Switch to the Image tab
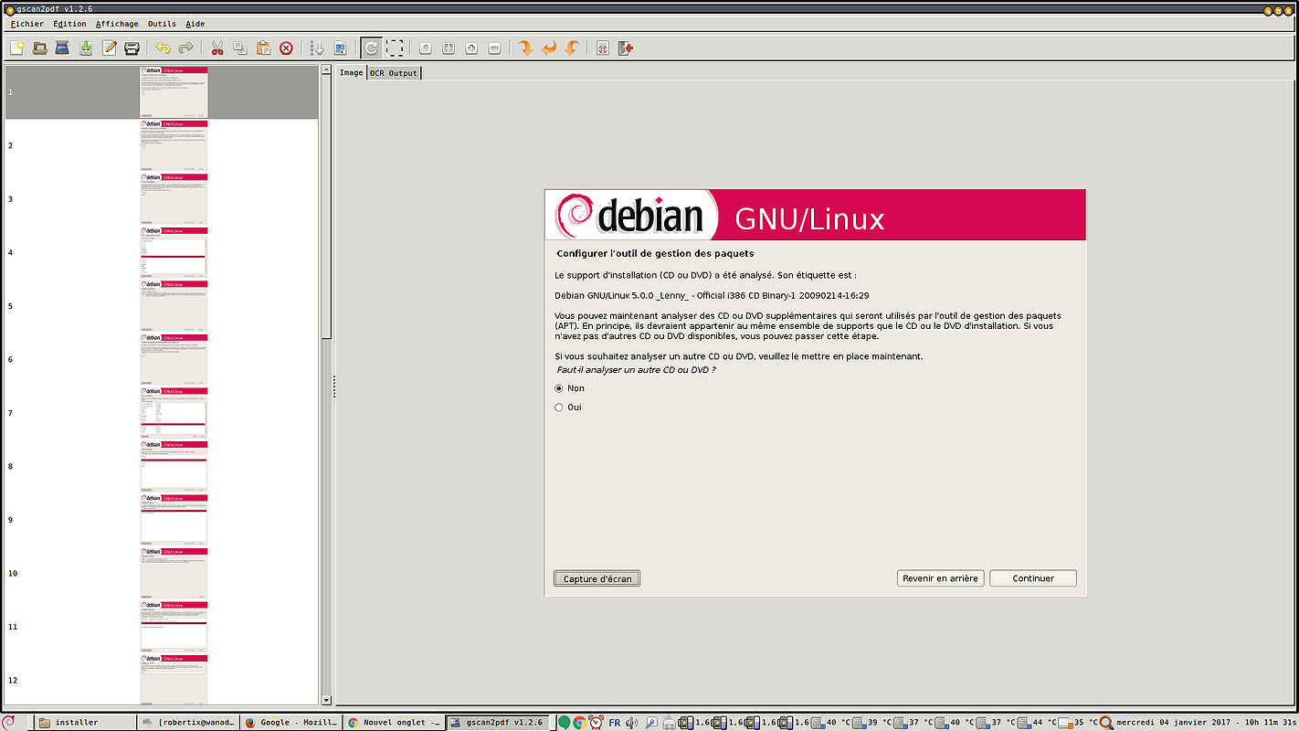 [351, 72]
